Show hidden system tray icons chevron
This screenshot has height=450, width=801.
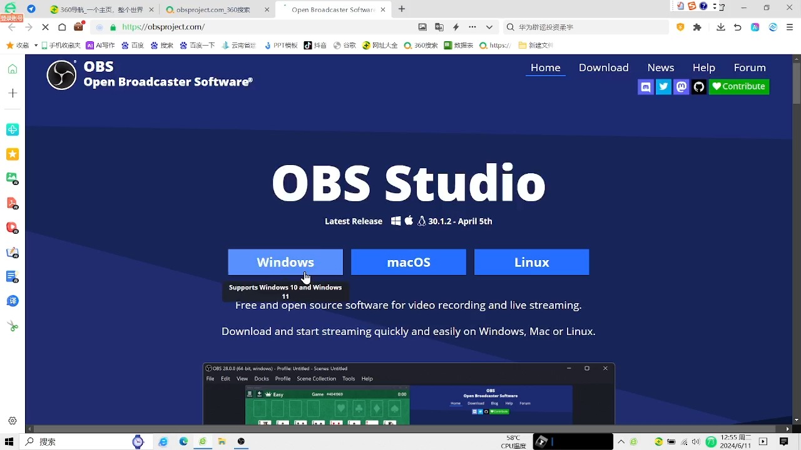621,442
